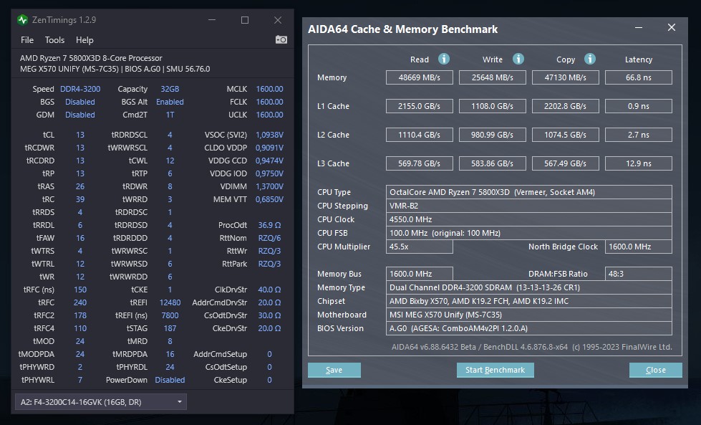Open the Tools menu in ZenTimings
The image size is (701, 425).
point(54,40)
